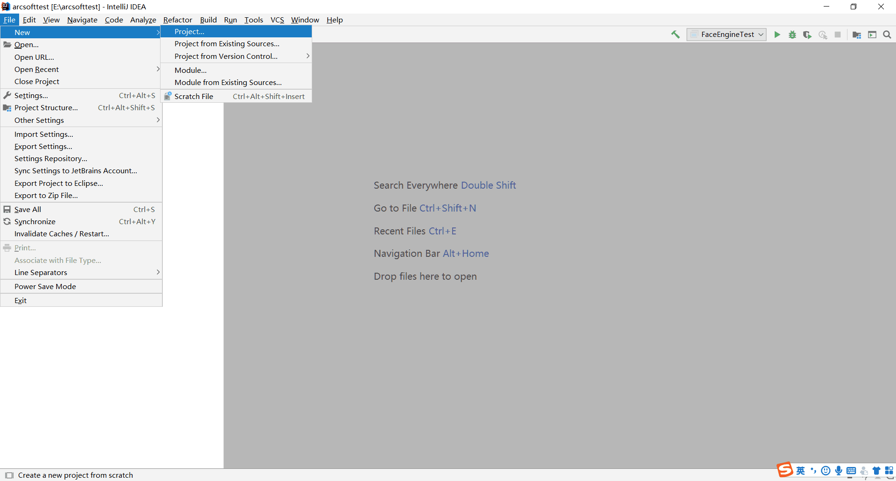Image resolution: width=896 pixels, height=481 pixels.
Task: Click Invalidate Caches / Restart
Action: point(62,233)
